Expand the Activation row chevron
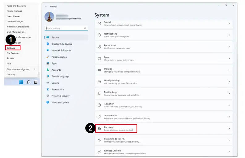Screen dimensions: 245x158 tap(229, 105)
